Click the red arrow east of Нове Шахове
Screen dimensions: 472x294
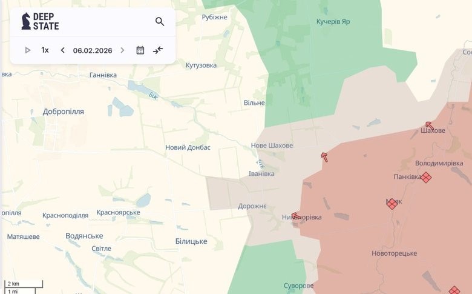point(324,157)
